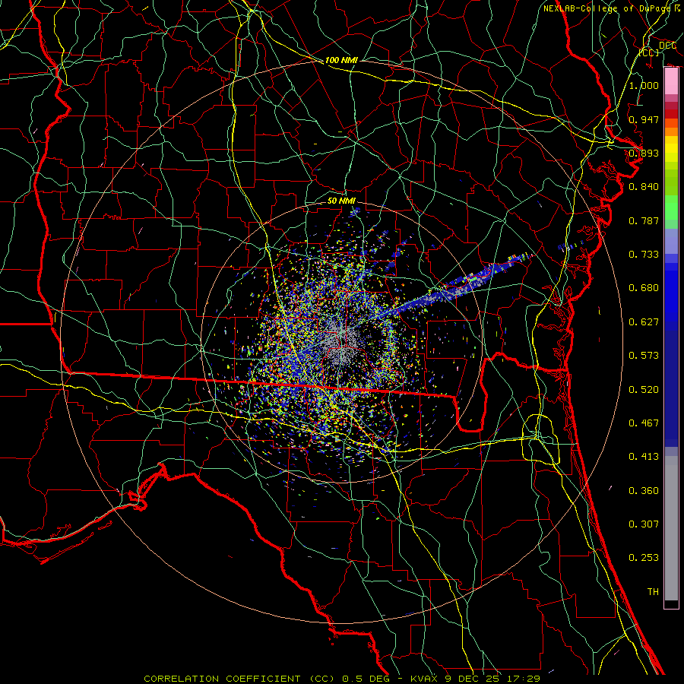This screenshot has width=684, height=684.
Task: Select the 0.413 legend value
Action: pos(644,457)
